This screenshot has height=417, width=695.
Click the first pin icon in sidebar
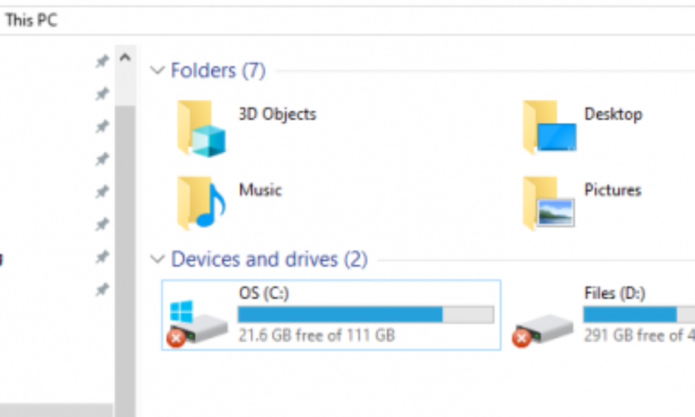click(x=102, y=61)
